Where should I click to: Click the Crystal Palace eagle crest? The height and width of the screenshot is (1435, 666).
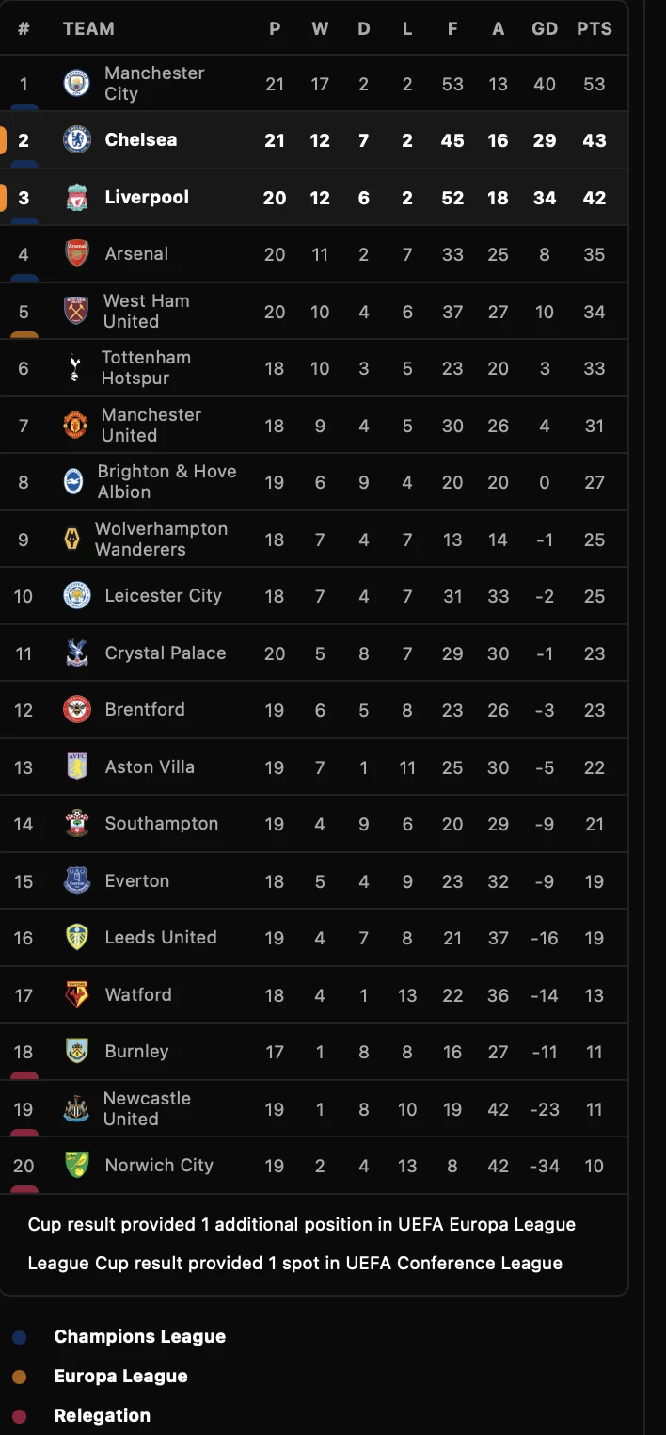click(76, 653)
